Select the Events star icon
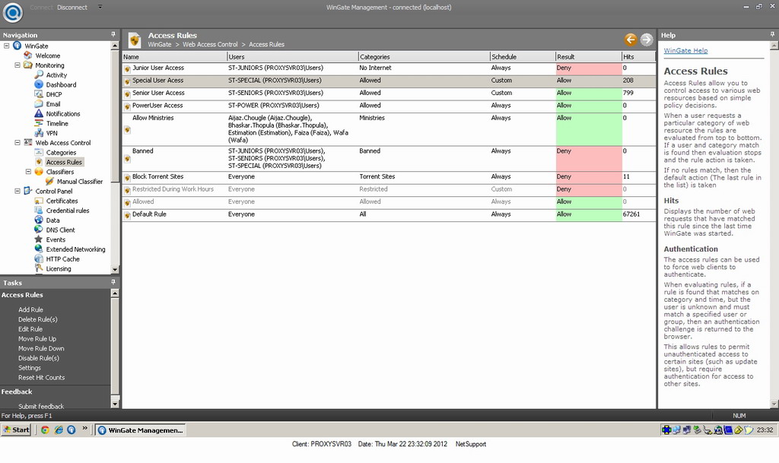This screenshot has width=779, height=463. [x=39, y=239]
